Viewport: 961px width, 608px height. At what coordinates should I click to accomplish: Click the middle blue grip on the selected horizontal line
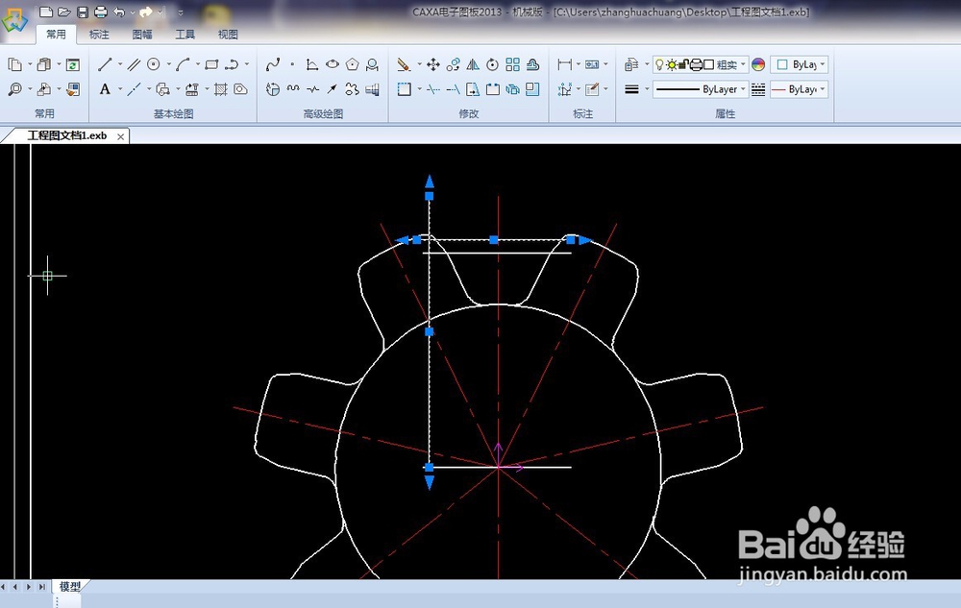pyautogui.click(x=494, y=240)
